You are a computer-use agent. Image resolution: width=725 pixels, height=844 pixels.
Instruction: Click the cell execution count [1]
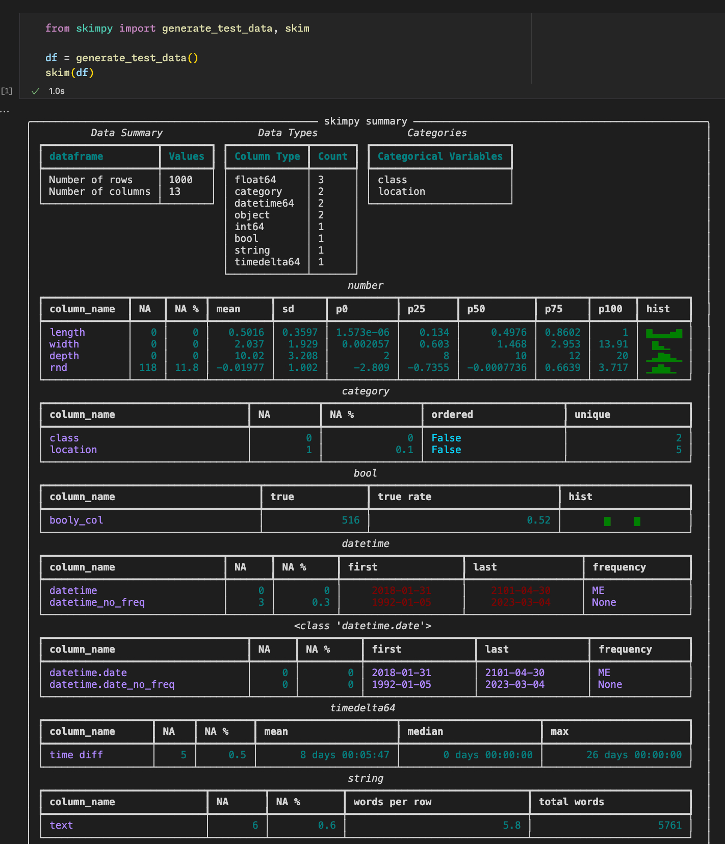[7, 91]
